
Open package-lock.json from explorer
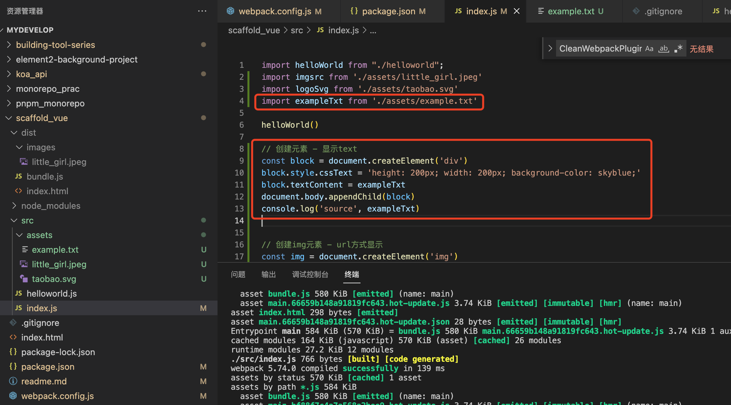(58, 352)
